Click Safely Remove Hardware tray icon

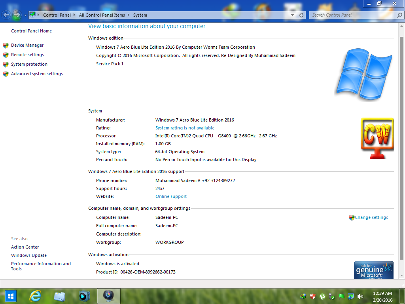pyautogui.click(x=332, y=296)
